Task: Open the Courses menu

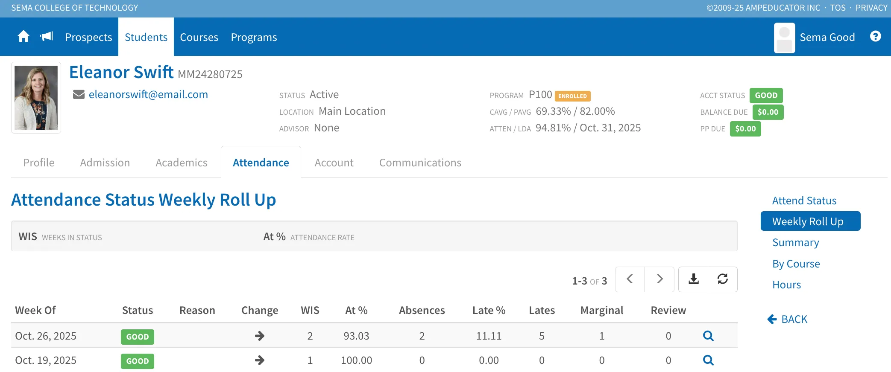Action: [199, 37]
